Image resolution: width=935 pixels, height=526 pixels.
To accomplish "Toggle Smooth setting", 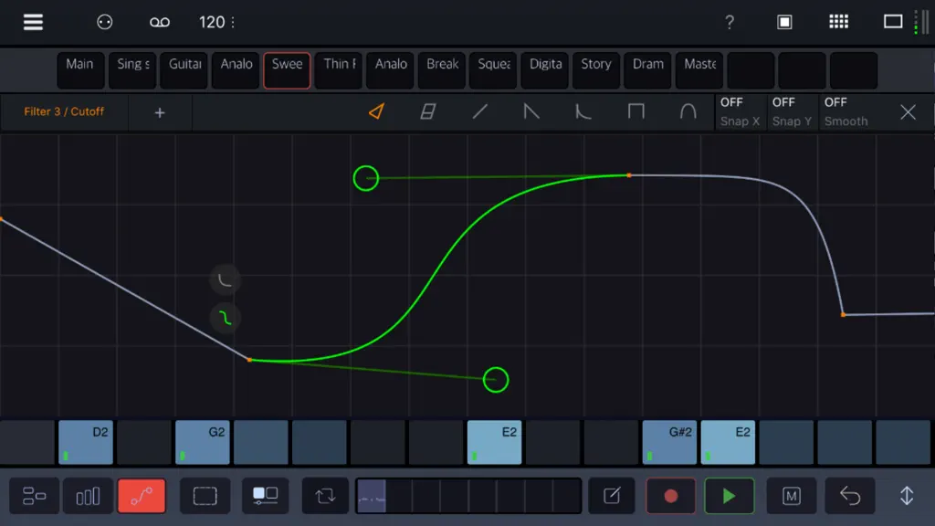I will coord(846,111).
